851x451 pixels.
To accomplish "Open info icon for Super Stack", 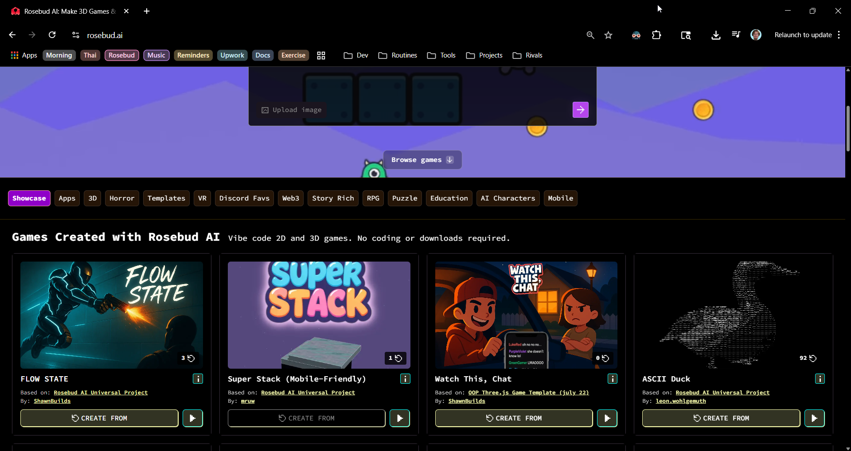I will (405, 379).
